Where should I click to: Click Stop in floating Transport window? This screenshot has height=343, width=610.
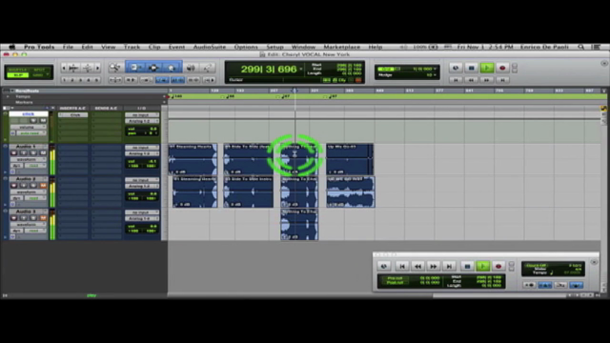tap(467, 267)
